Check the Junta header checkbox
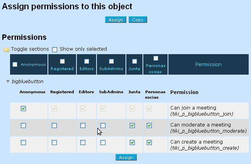Image resolution: width=251 pixels, height=164 pixels. 134,61
